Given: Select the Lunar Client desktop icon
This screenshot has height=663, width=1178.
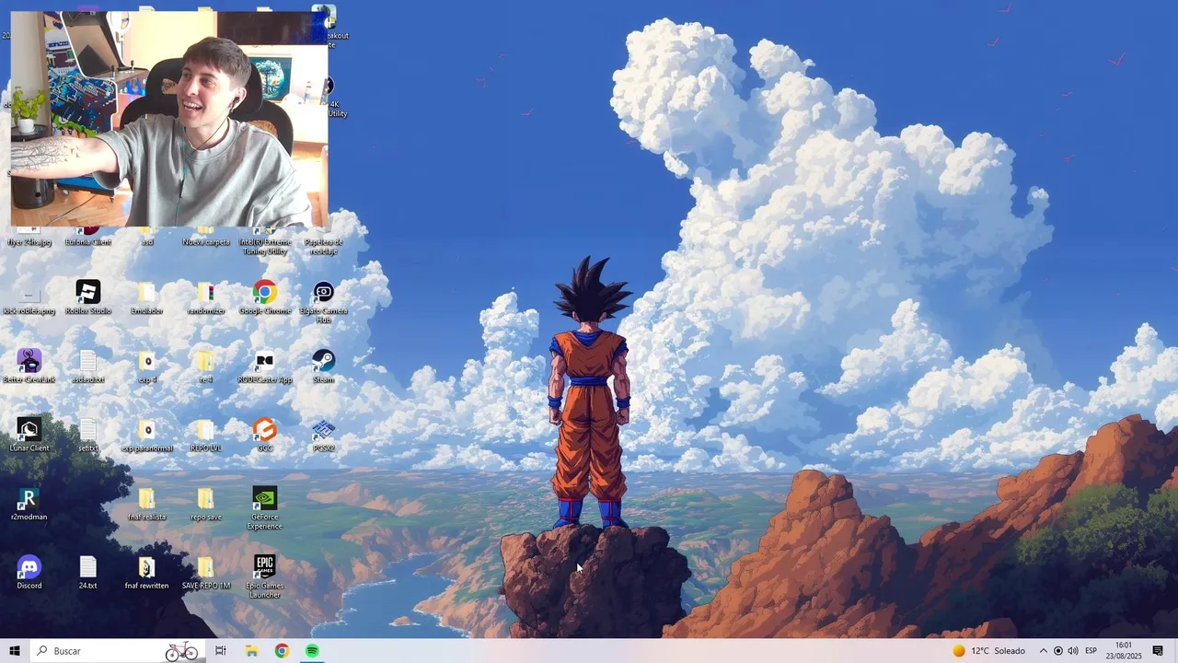Looking at the screenshot, I should tap(29, 435).
